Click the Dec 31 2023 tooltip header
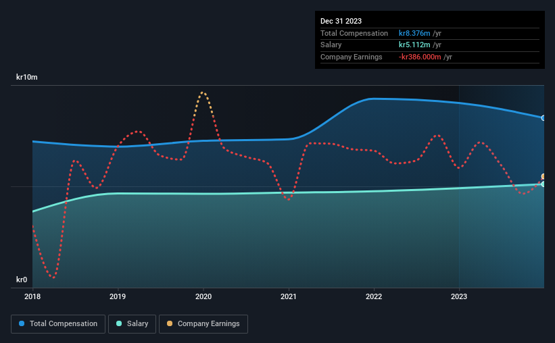This screenshot has height=343, width=555. (341, 21)
